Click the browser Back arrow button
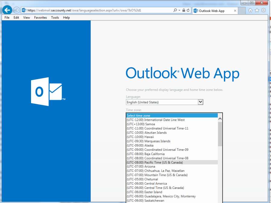Screen dimensions: 271x203 pyautogui.click(x=7, y=10)
